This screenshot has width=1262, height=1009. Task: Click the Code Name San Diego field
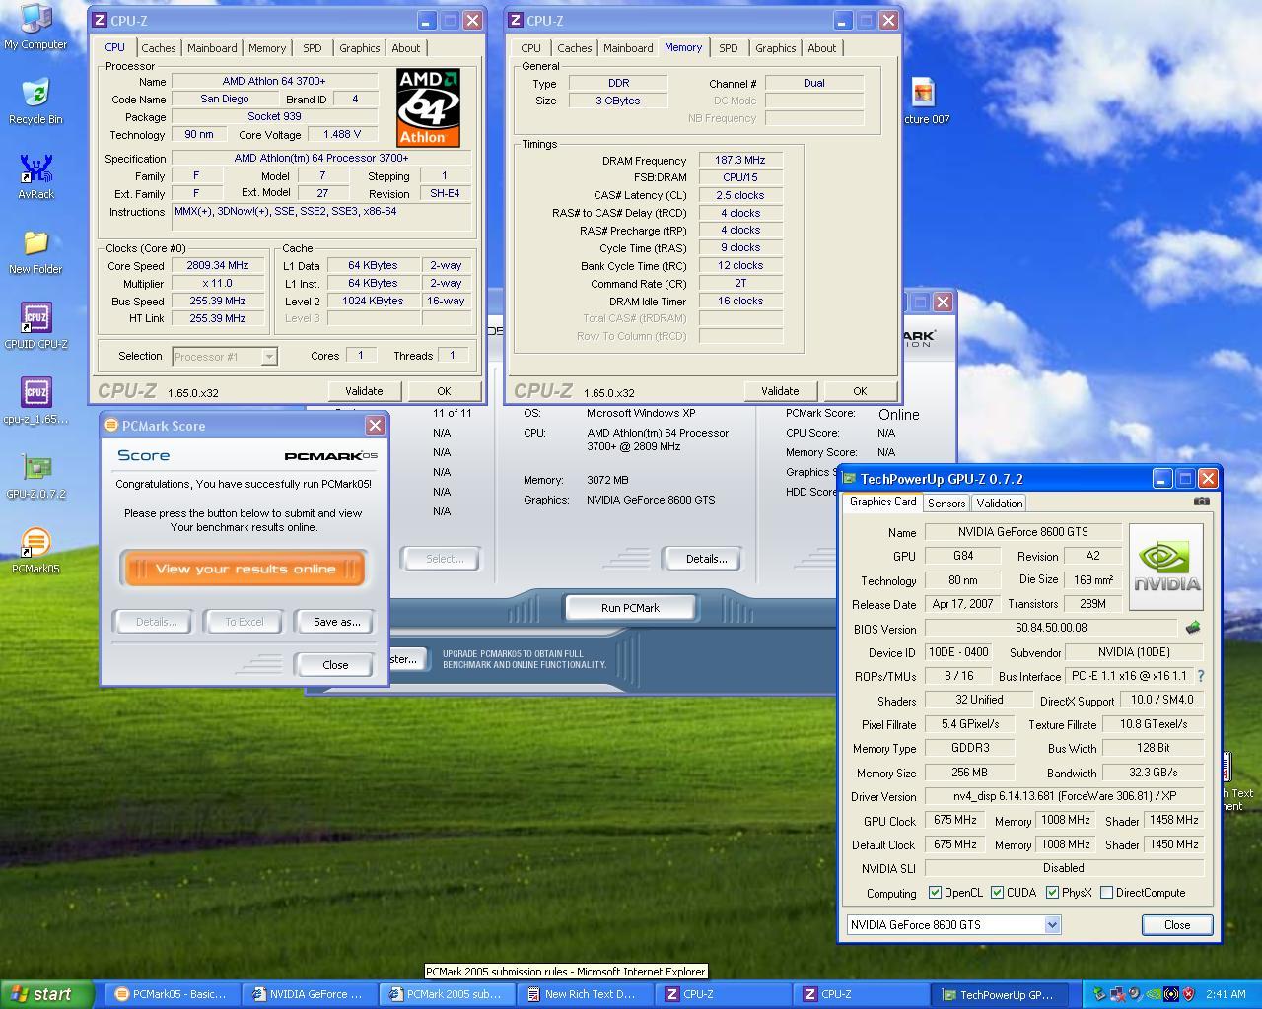(225, 99)
